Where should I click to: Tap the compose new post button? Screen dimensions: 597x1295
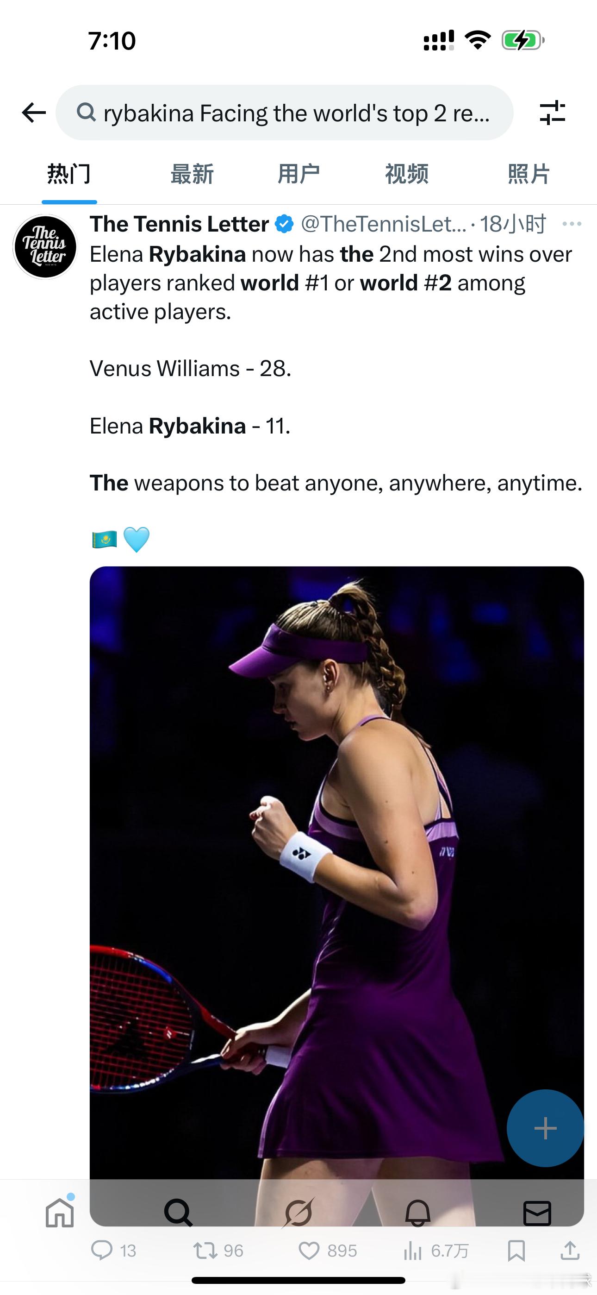(545, 1128)
